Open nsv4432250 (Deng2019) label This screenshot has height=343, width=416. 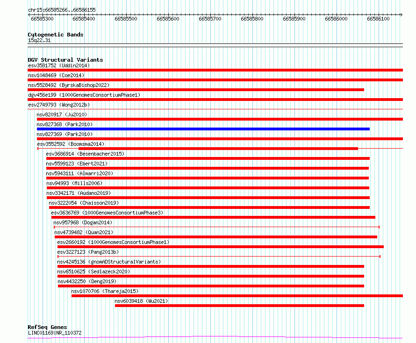[x=87, y=281]
